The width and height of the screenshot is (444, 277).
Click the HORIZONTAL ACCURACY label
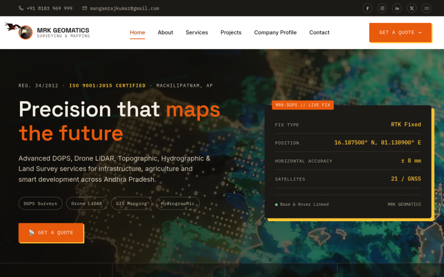[304, 161]
